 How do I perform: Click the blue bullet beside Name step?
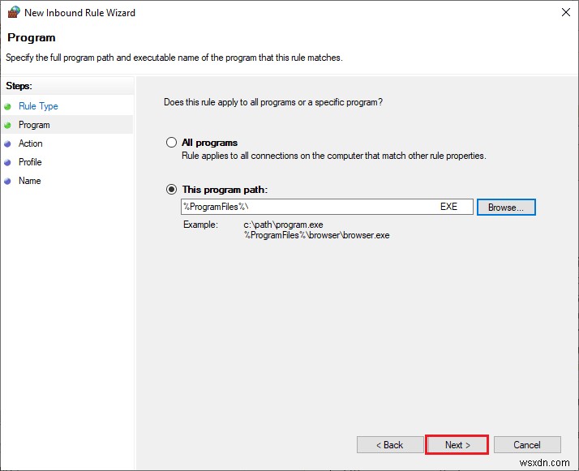8,181
